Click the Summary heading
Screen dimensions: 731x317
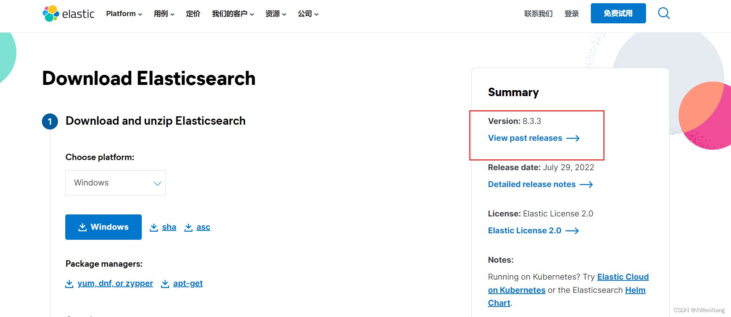tap(513, 93)
